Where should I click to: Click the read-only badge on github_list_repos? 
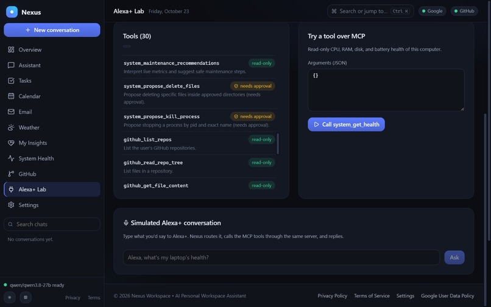[x=261, y=139]
